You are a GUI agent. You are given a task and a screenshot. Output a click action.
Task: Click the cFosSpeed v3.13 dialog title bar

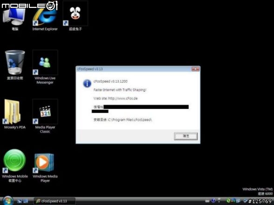134,69
